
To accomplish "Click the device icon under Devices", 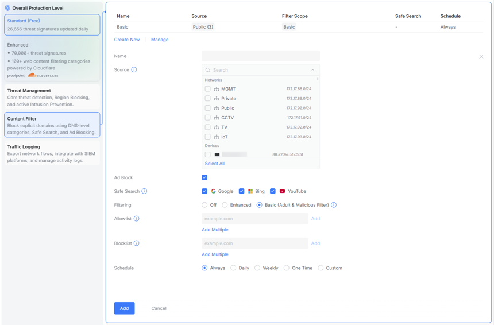I will click(x=217, y=154).
